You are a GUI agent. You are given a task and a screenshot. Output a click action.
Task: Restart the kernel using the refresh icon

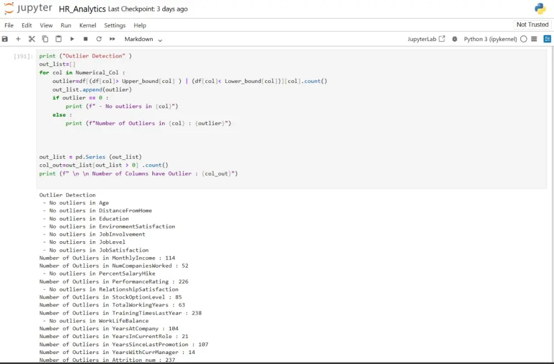(x=98, y=39)
